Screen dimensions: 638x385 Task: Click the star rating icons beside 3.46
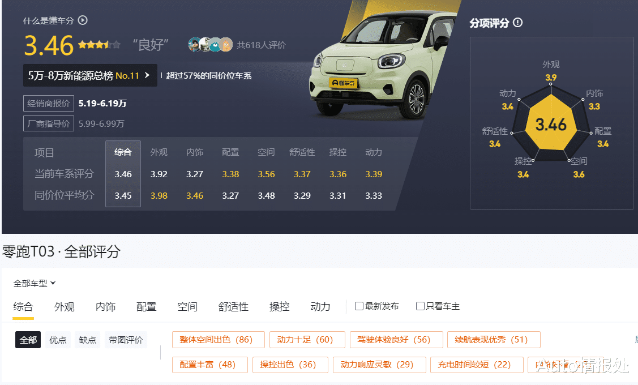[x=99, y=44]
